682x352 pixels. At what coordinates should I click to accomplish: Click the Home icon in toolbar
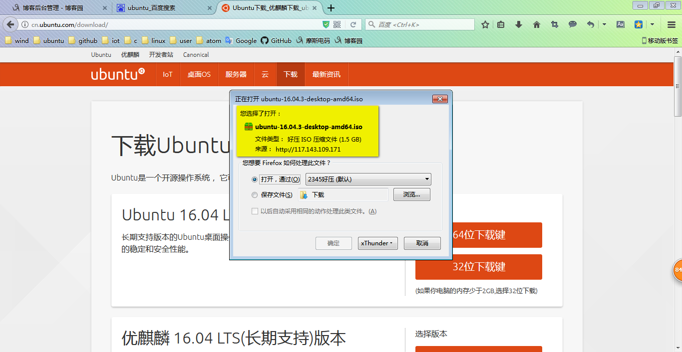pyautogui.click(x=537, y=23)
